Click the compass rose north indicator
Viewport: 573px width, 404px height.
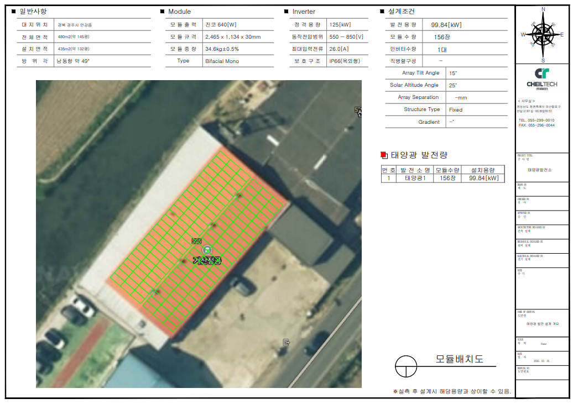coord(543,9)
